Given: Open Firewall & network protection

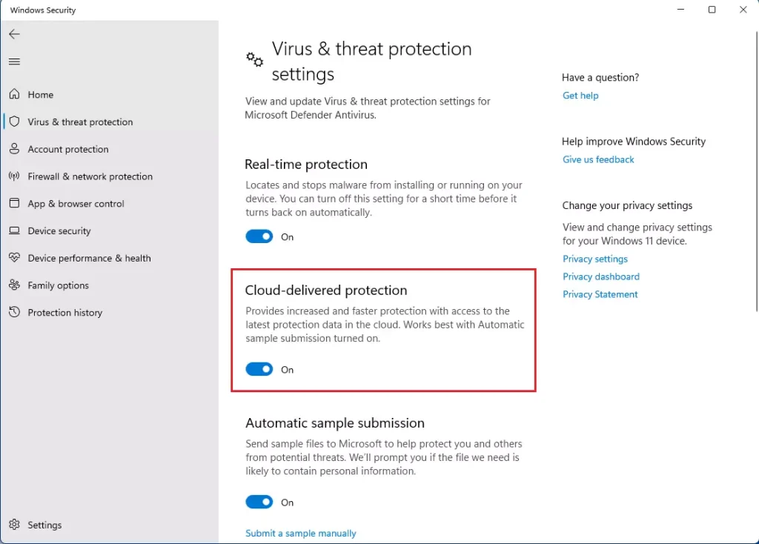Looking at the screenshot, I should pyautogui.click(x=89, y=176).
